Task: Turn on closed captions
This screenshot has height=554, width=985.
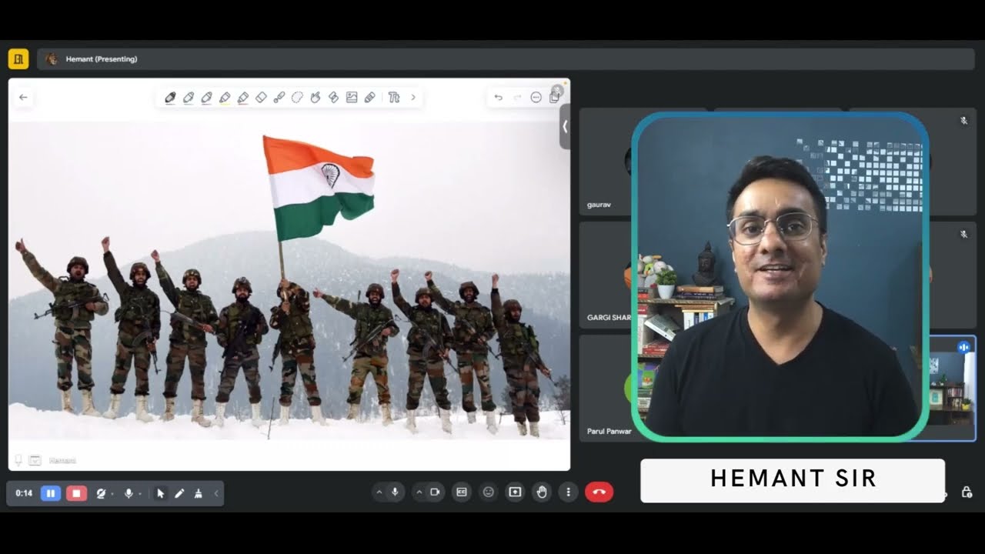Action: point(462,492)
